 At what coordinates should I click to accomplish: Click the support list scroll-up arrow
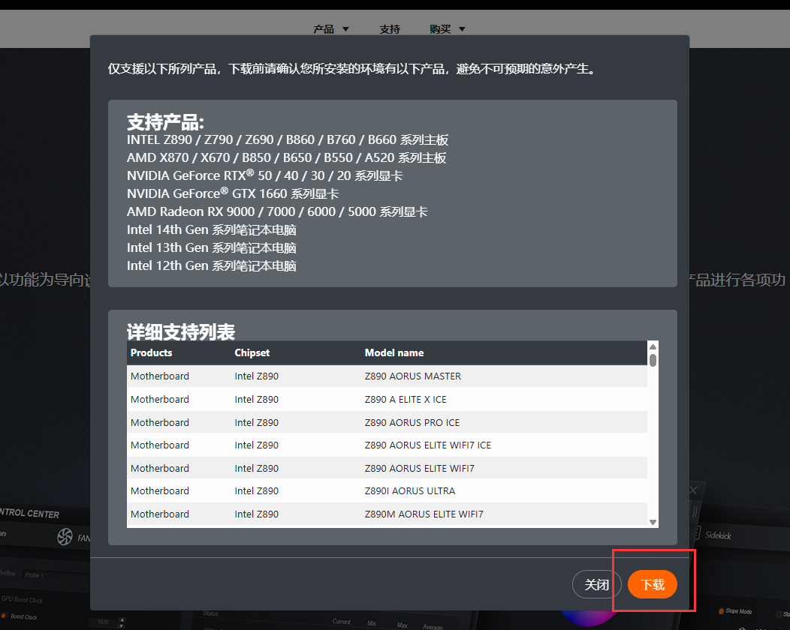(653, 346)
